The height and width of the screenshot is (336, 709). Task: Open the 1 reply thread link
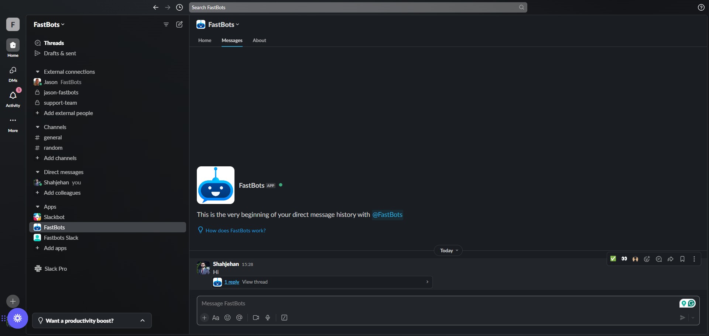(x=232, y=282)
